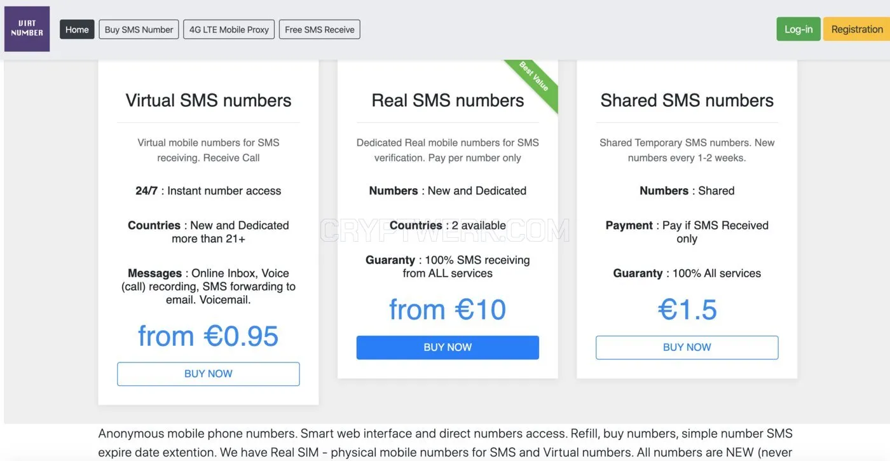
Task: Click the from €0.95 price
Action: coord(209,336)
